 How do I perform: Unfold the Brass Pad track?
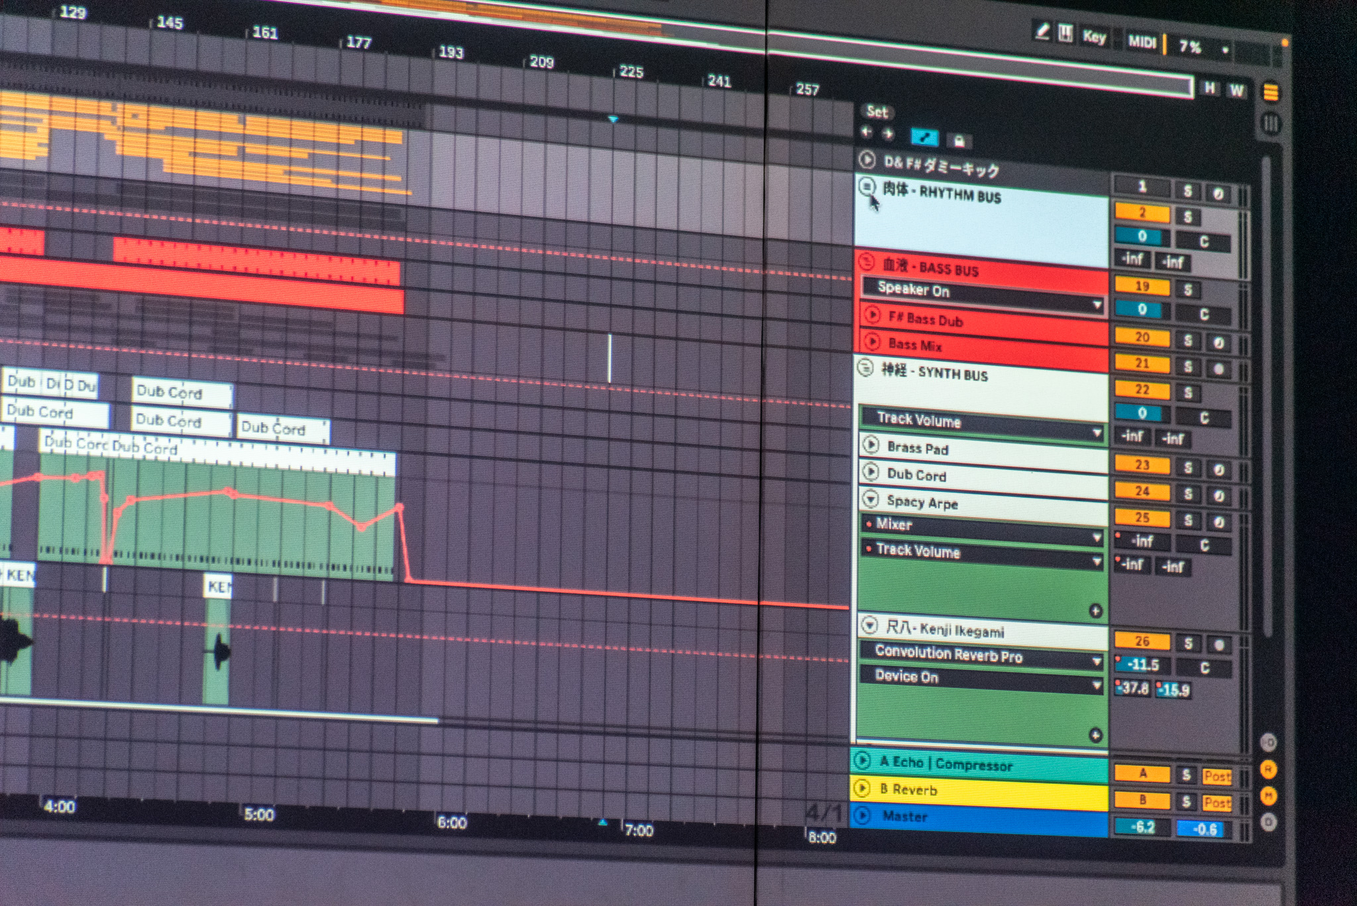871,444
